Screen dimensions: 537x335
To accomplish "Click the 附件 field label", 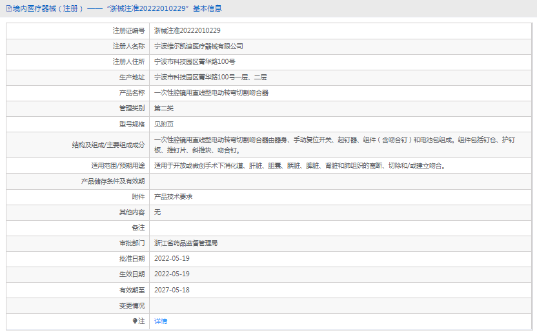I will (x=138, y=197).
